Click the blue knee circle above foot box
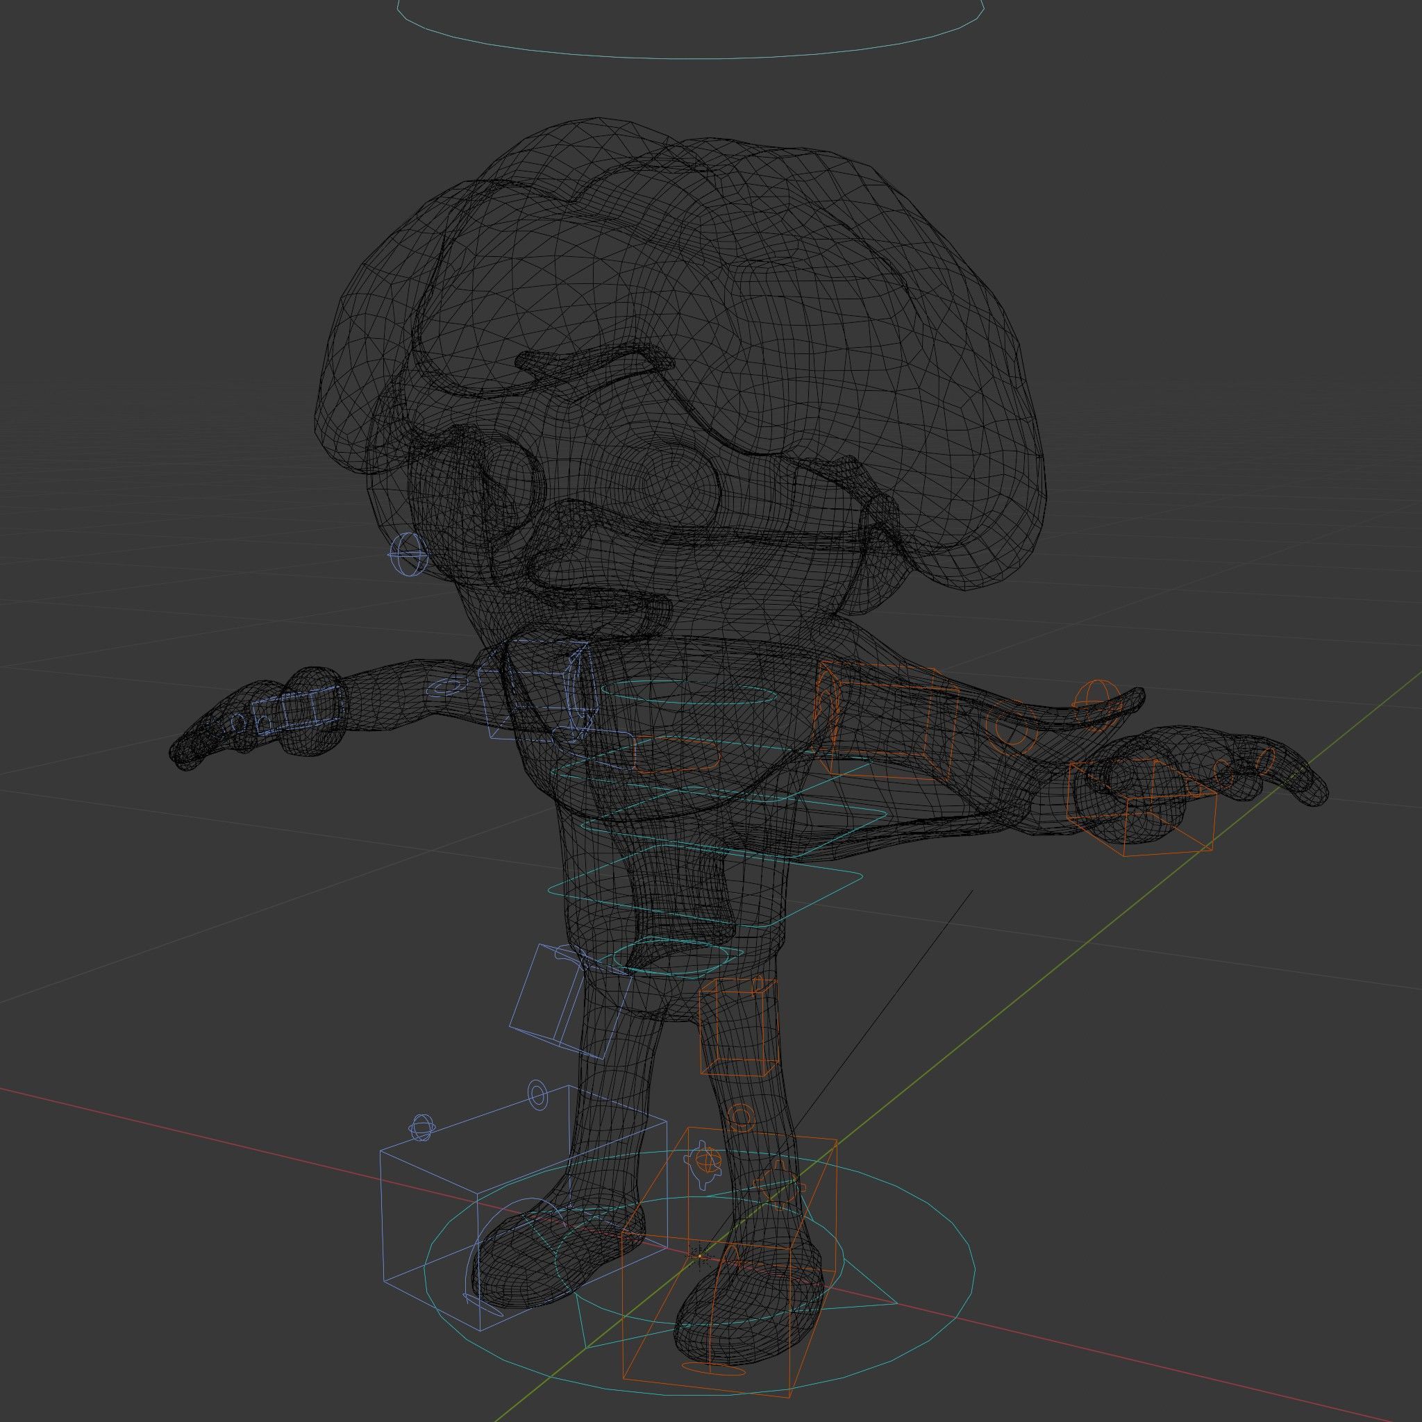The image size is (1422, 1422). 538,1096
